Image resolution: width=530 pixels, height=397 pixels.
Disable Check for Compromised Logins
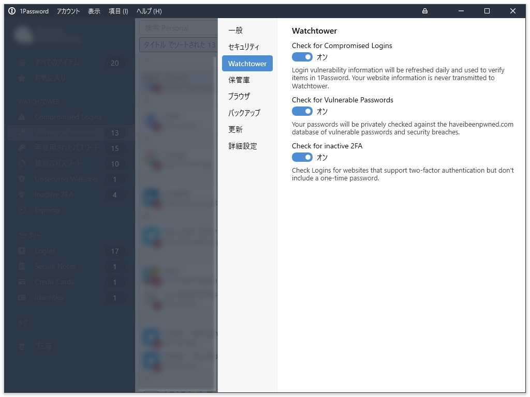click(x=302, y=57)
